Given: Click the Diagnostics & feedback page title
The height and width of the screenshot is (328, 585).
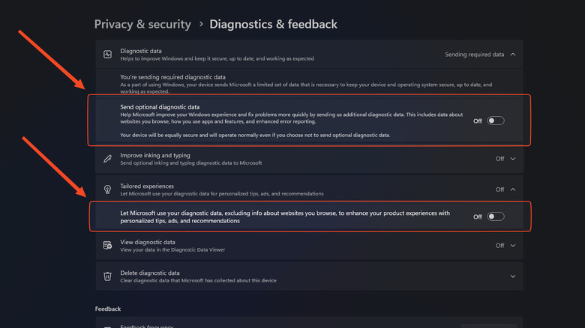Looking at the screenshot, I should click(x=273, y=24).
